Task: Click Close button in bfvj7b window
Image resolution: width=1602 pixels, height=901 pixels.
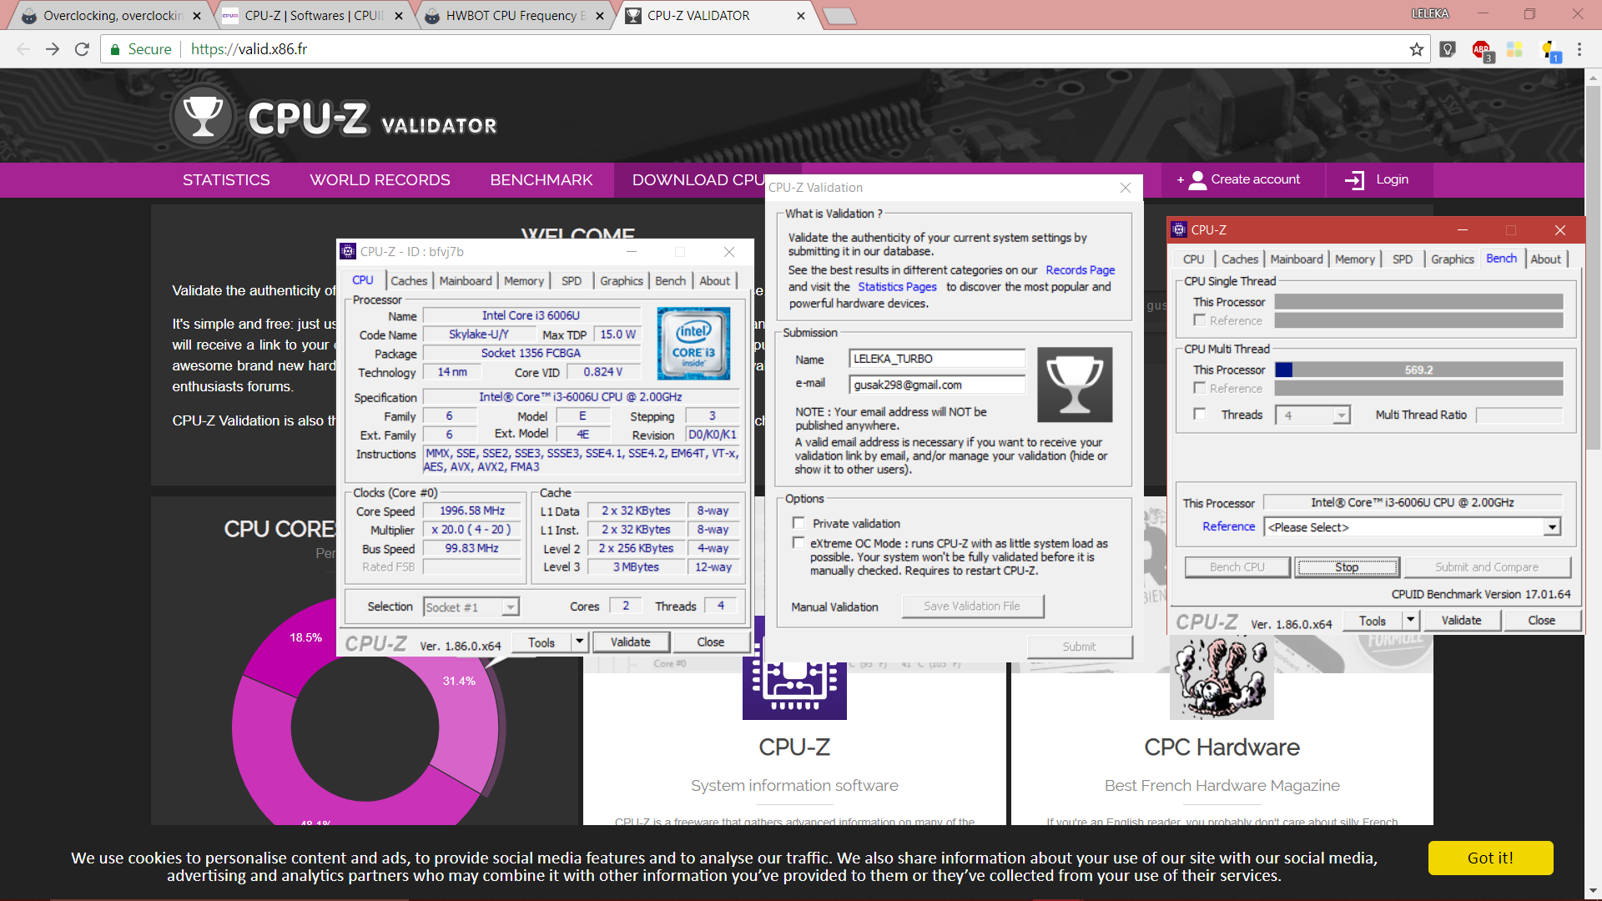Action: (710, 642)
